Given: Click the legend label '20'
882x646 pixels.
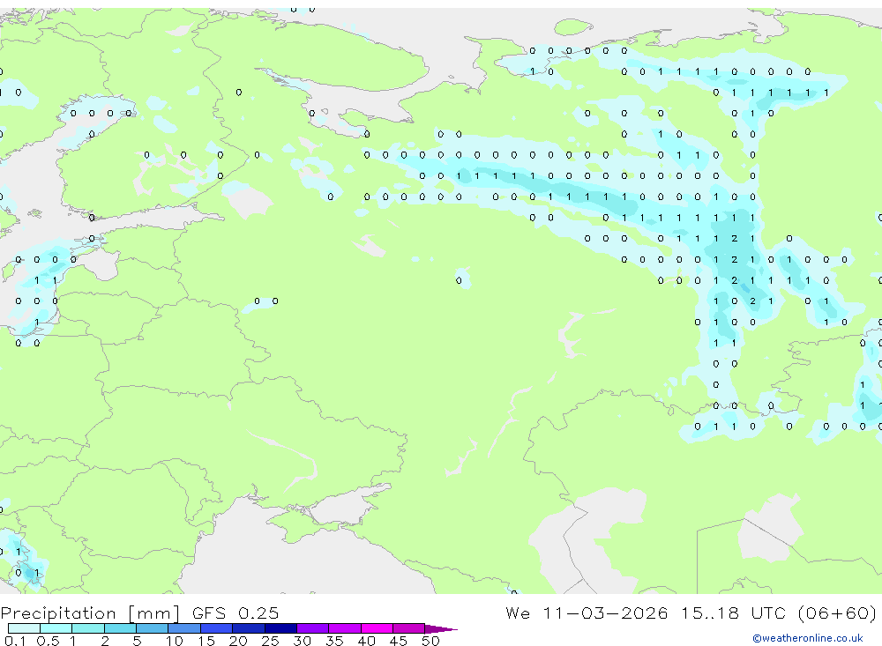Looking at the screenshot, I should pyautogui.click(x=238, y=641).
